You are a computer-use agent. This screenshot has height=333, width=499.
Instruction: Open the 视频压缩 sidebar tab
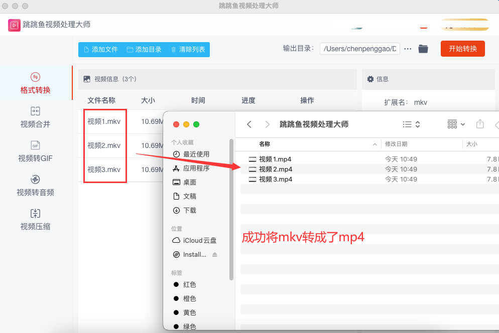[35, 220]
